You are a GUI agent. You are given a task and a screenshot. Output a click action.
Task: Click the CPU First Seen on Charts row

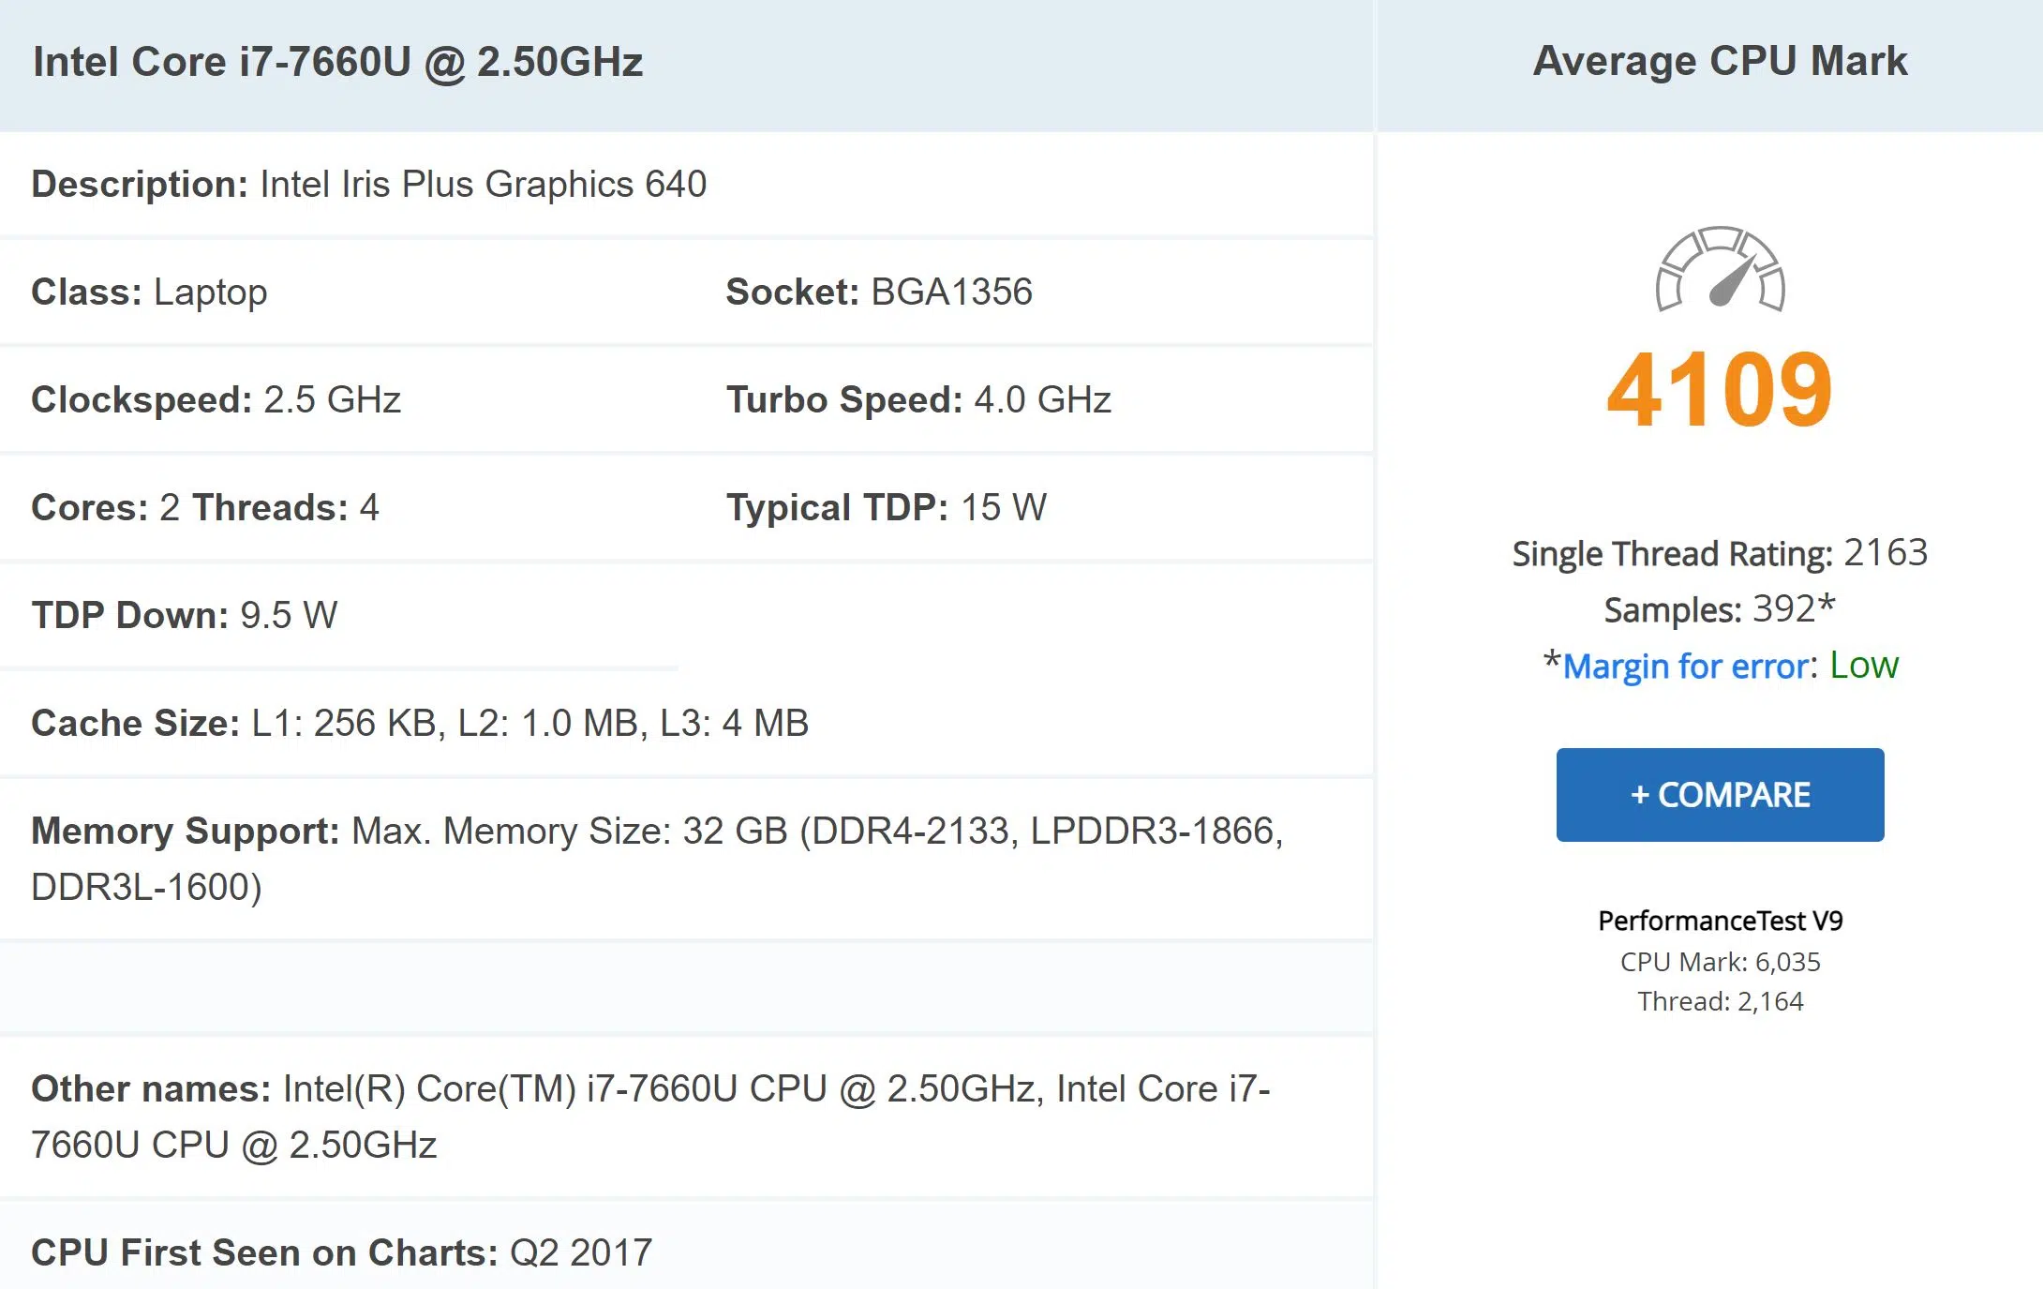(342, 1252)
